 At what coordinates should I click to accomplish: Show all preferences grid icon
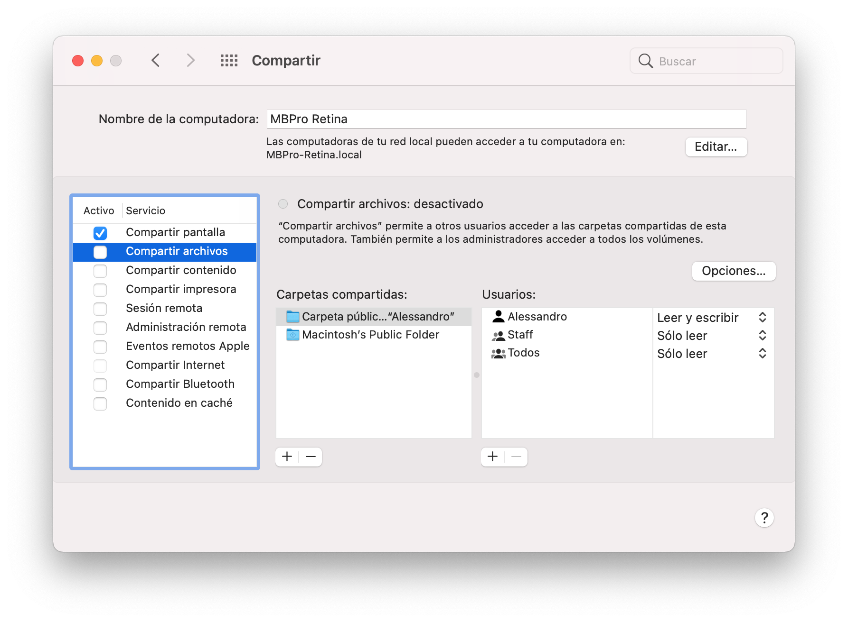point(229,60)
